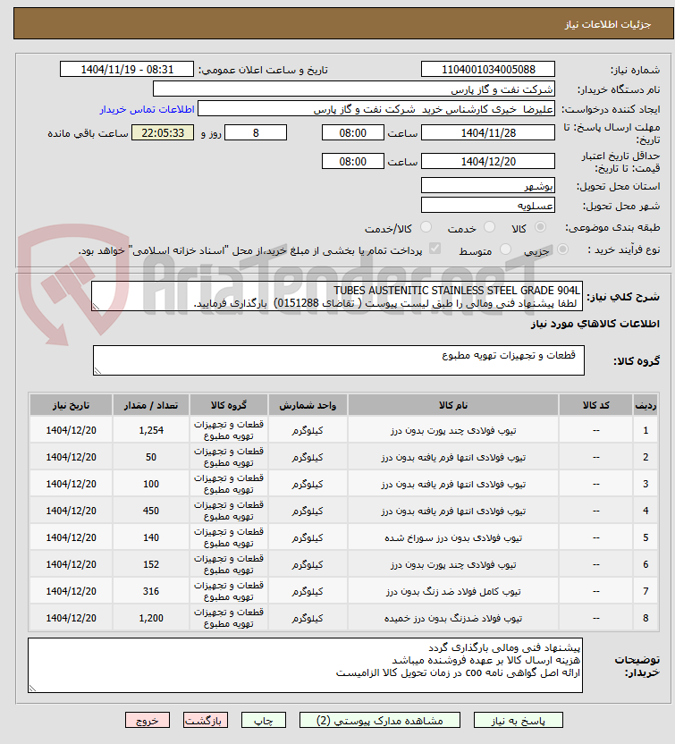Click the توضیحات خریدار text area
675x744 pixels.
click(305, 665)
